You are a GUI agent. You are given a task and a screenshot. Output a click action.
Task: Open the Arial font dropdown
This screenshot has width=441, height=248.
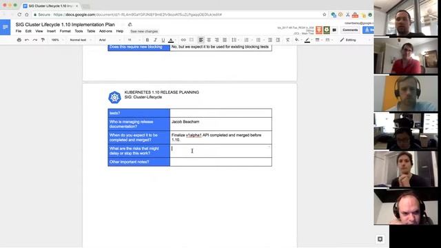(x=110, y=40)
